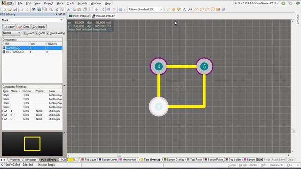The height and width of the screenshot is (169, 301).
Task: Collapse the preview thumbnail section
Action: [x=64, y=133]
